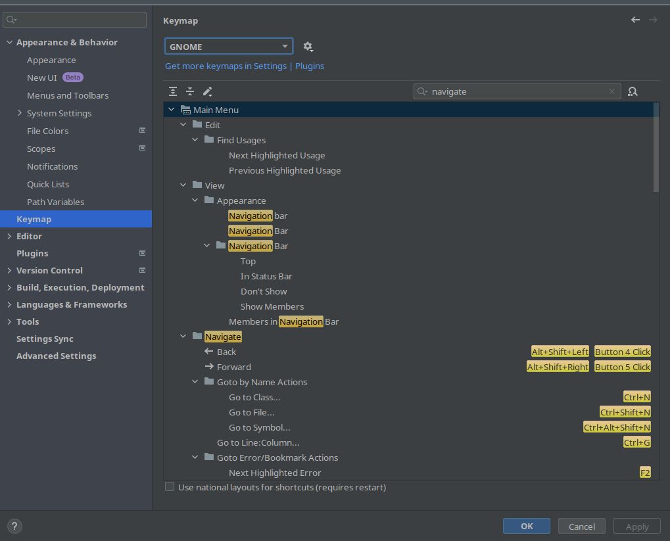The width and height of the screenshot is (670, 541).
Task: Collapse all keymap tree nodes icon
Action: [190, 91]
